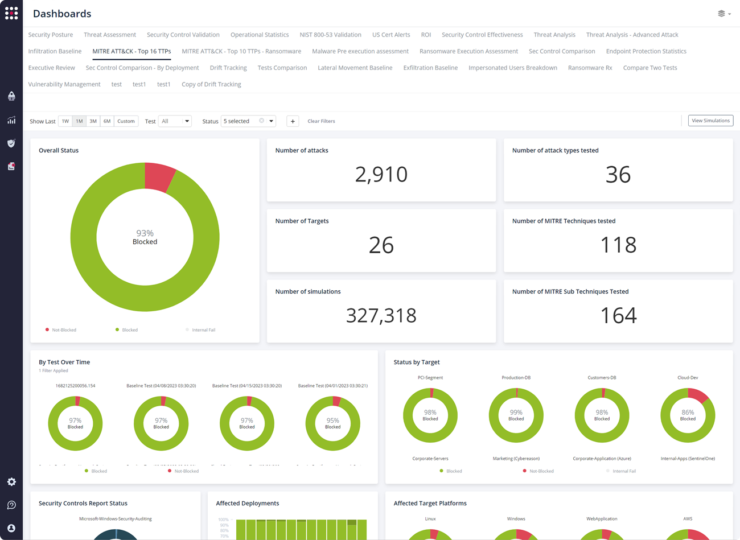Image resolution: width=740 pixels, height=540 pixels.
Task: Click the View Simulations button
Action: coord(710,121)
